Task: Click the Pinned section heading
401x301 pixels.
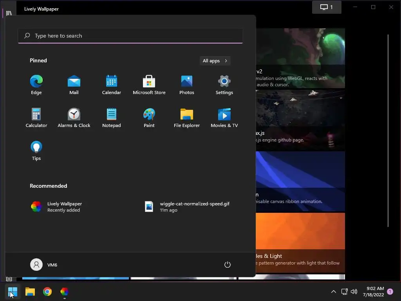Action: coord(38,60)
